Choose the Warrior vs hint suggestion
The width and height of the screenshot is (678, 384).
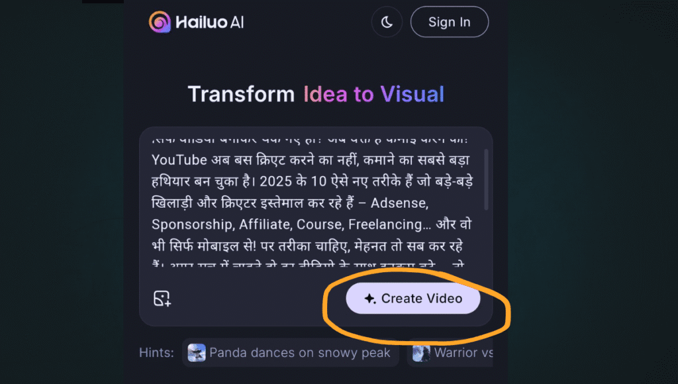450,353
